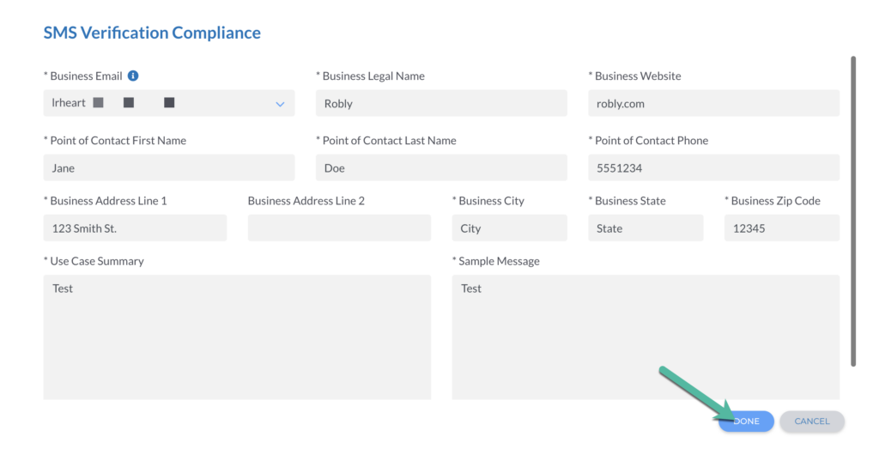Click the Business Website input with robly.com
879x455 pixels.
point(713,103)
